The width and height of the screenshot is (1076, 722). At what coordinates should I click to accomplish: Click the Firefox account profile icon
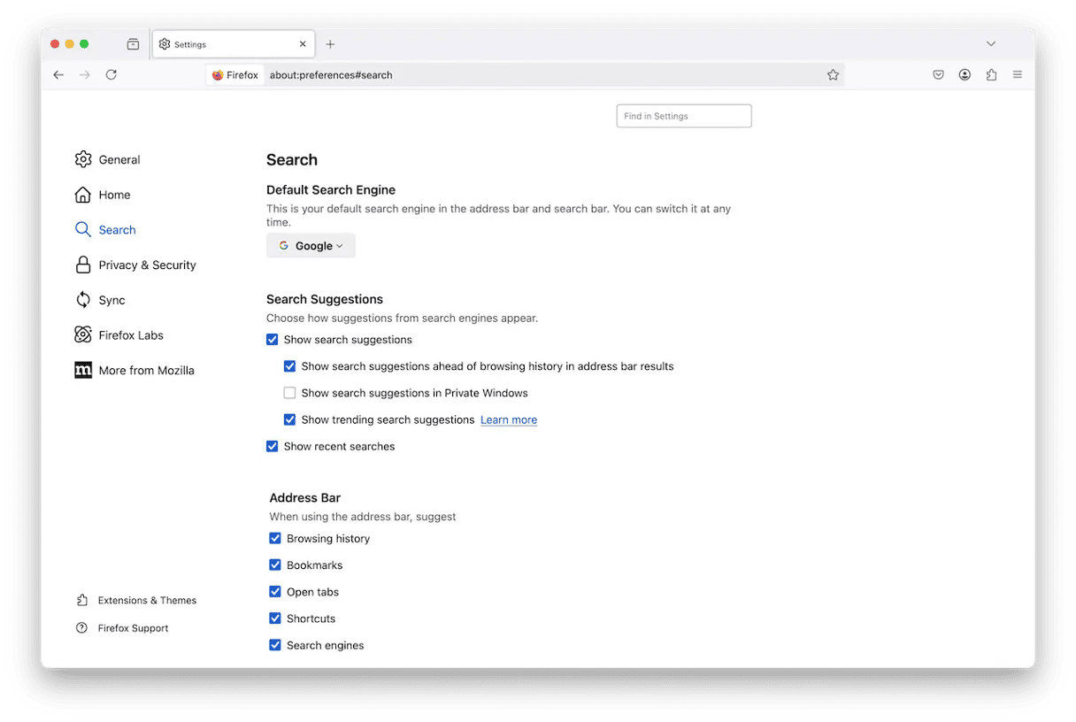tap(965, 75)
